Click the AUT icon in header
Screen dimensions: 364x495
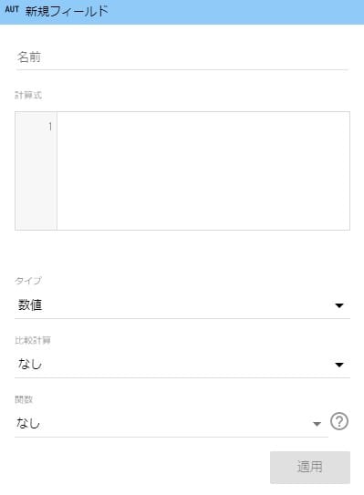click(x=12, y=10)
